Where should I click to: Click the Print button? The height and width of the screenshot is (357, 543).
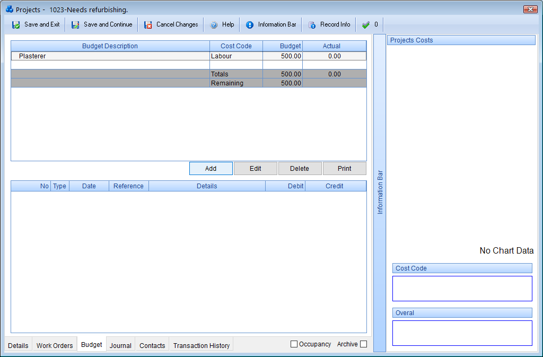(344, 168)
